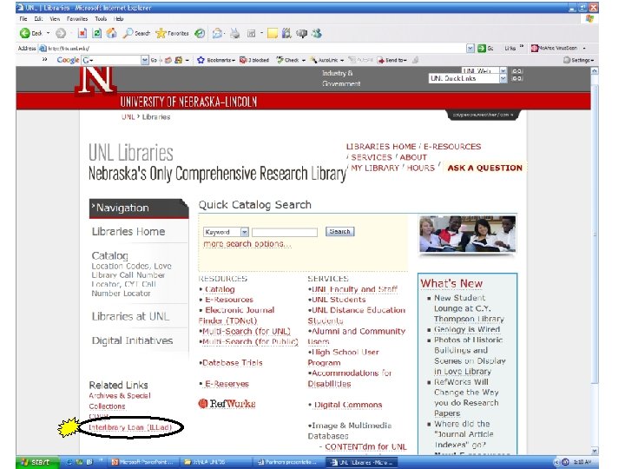625x469 pixels.
Task: Click in the catalog keyword search field
Action: coord(285,232)
